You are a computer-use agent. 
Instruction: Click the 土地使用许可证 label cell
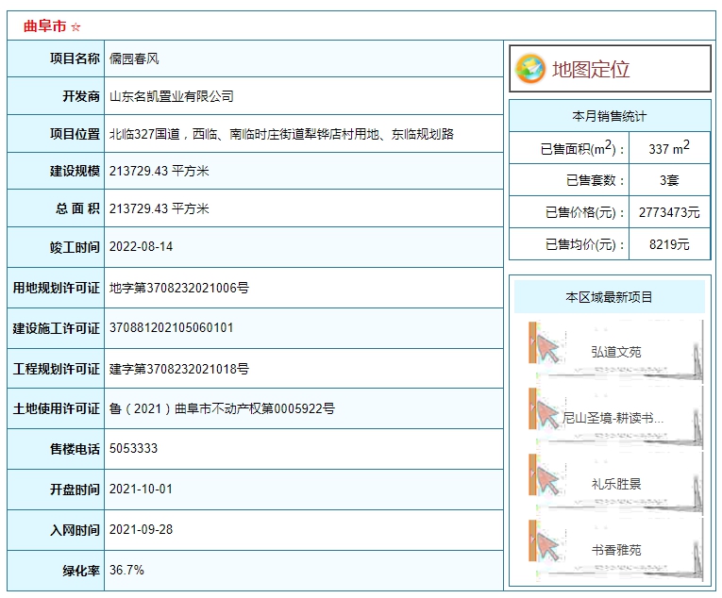pos(56,408)
